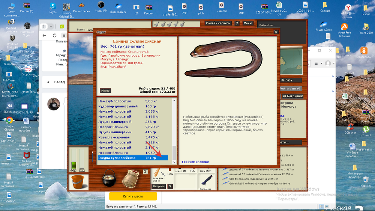Click the Настроить tackle button

click(x=159, y=186)
